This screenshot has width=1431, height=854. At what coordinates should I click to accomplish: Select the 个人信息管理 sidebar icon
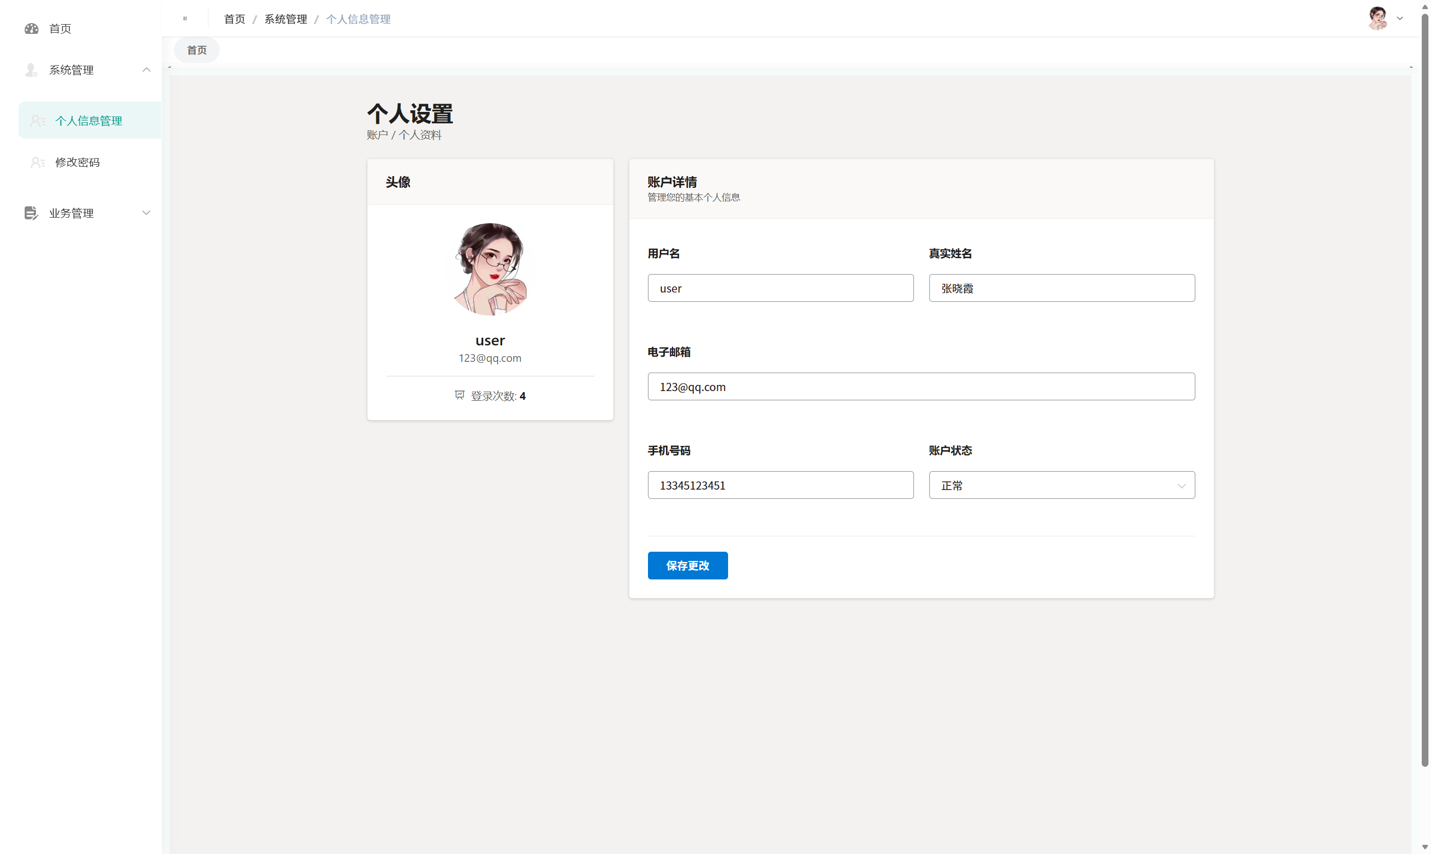coord(37,120)
